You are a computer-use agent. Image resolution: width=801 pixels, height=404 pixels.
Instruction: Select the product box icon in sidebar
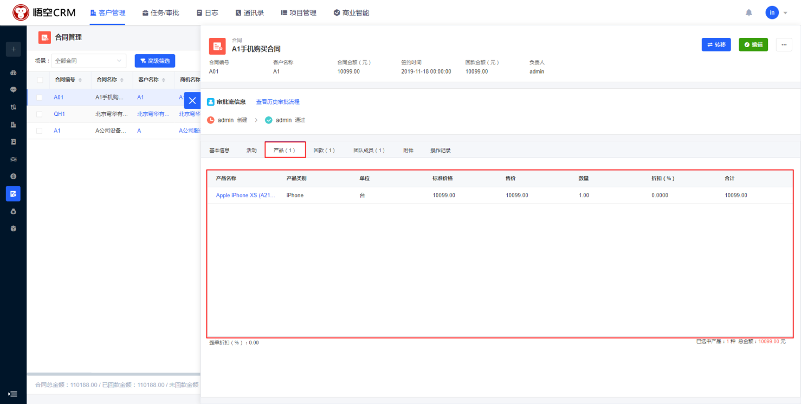click(13, 229)
